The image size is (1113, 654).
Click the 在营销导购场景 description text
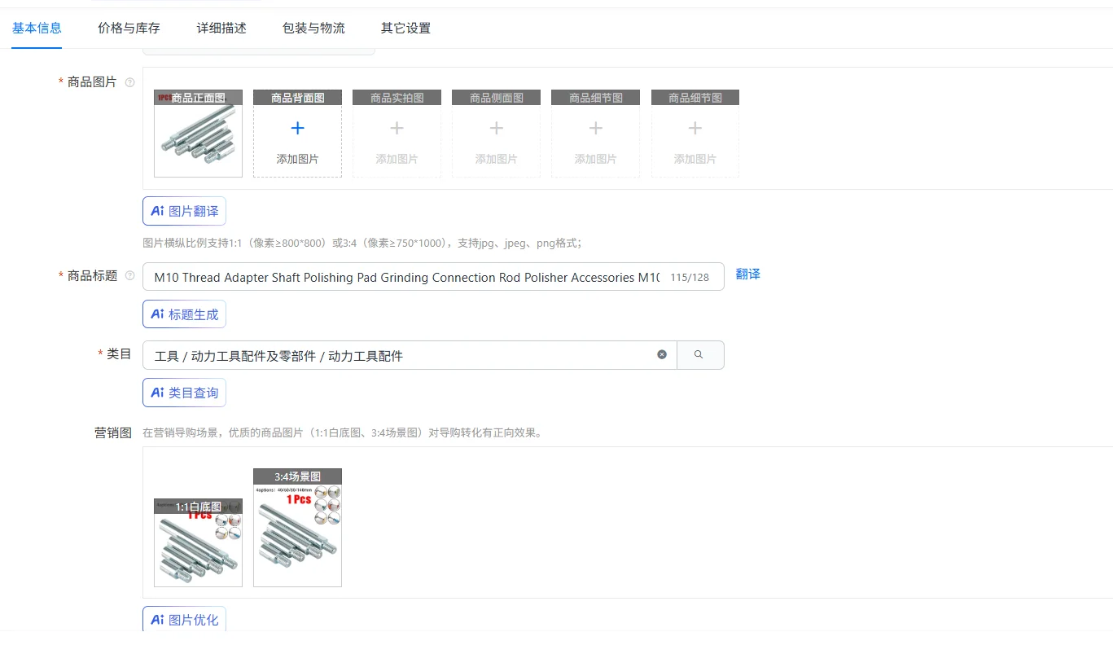(x=342, y=432)
